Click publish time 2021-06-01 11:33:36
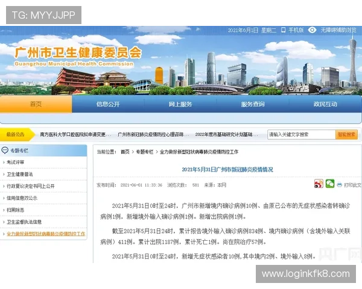 pos(141,185)
